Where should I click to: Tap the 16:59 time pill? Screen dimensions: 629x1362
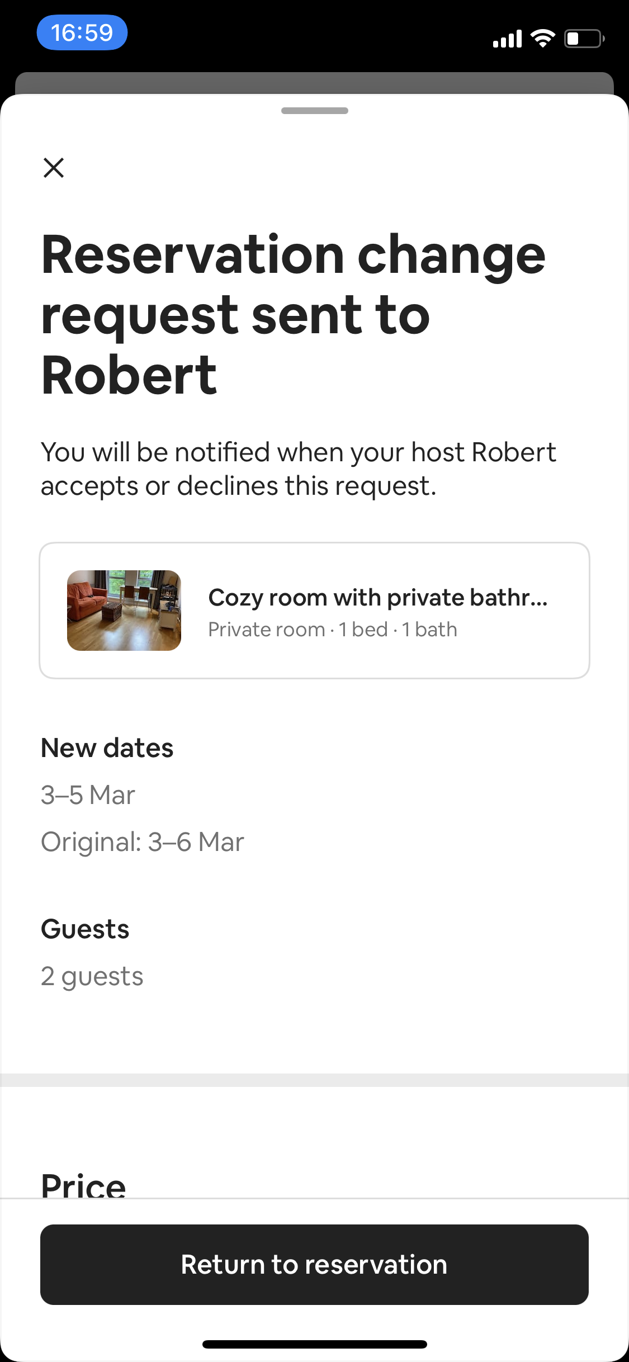tap(82, 32)
